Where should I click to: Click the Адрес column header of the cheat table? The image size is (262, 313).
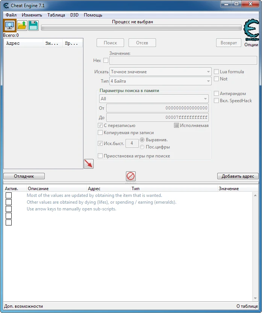(108, 189)
